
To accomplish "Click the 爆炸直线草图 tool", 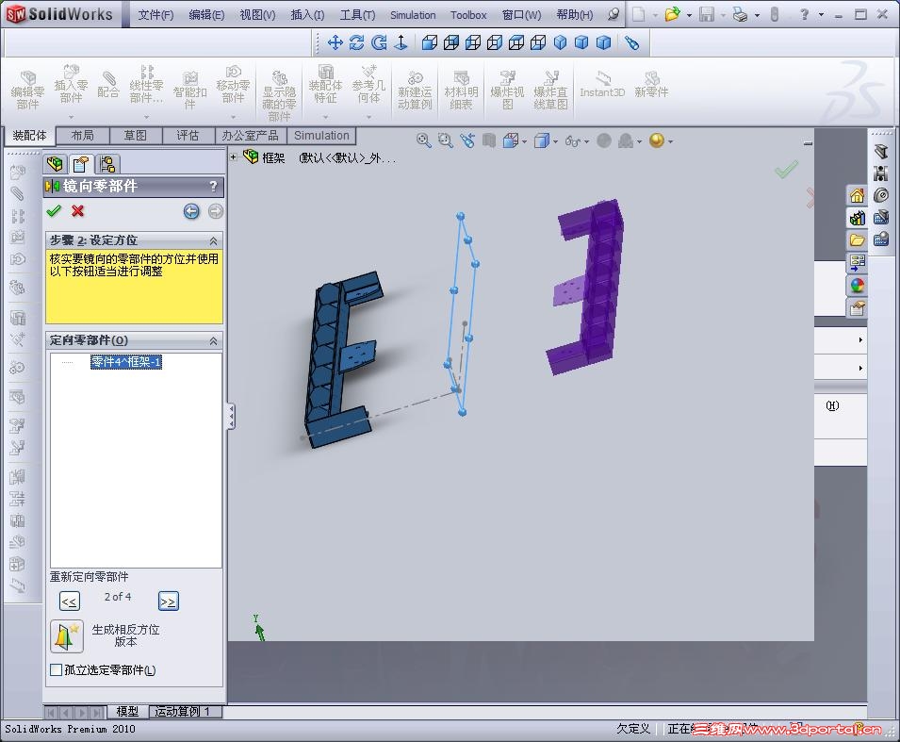I will [x=550, y=91].
